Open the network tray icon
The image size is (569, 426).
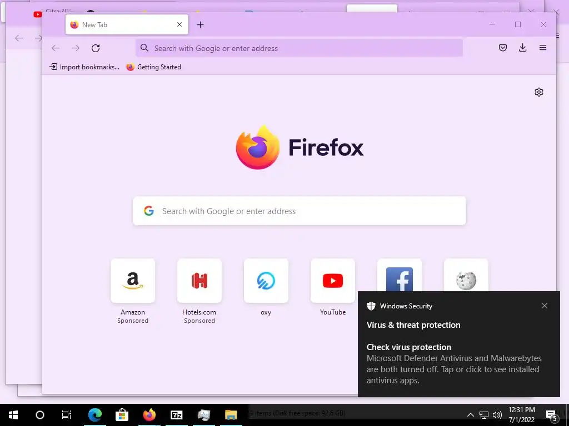(484, 415)
